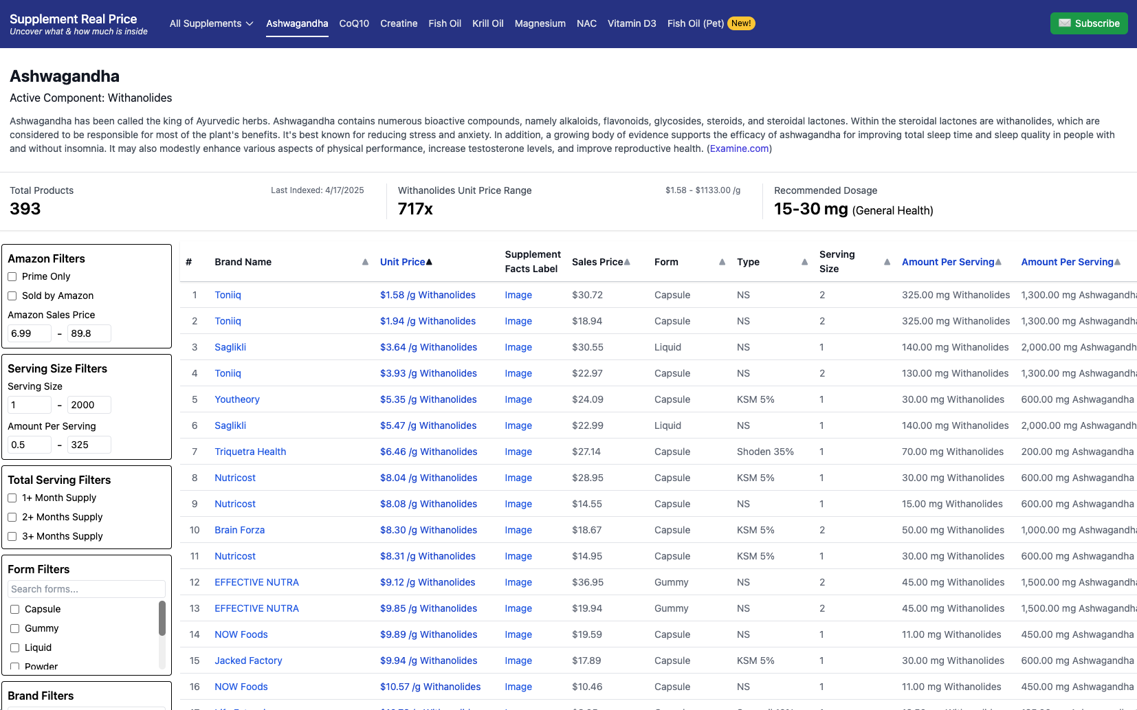Select the $10.46 sales price cell
The height and width of the screenshot is (710, 1137).
point(587,687)
